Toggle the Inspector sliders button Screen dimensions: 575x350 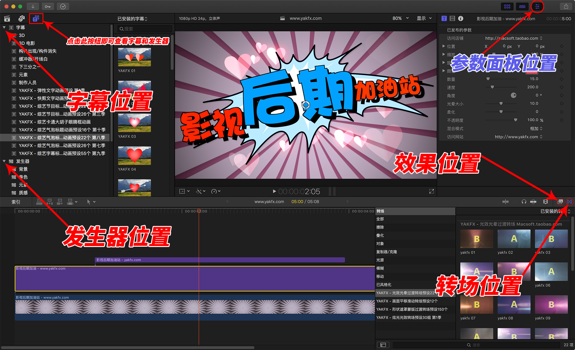tap(537, 6)
